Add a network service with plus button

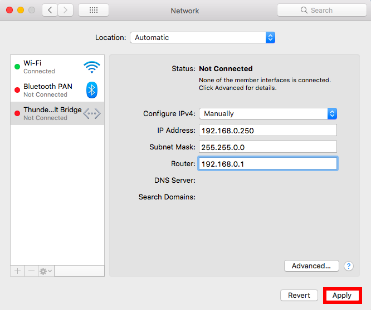[17, 271]
